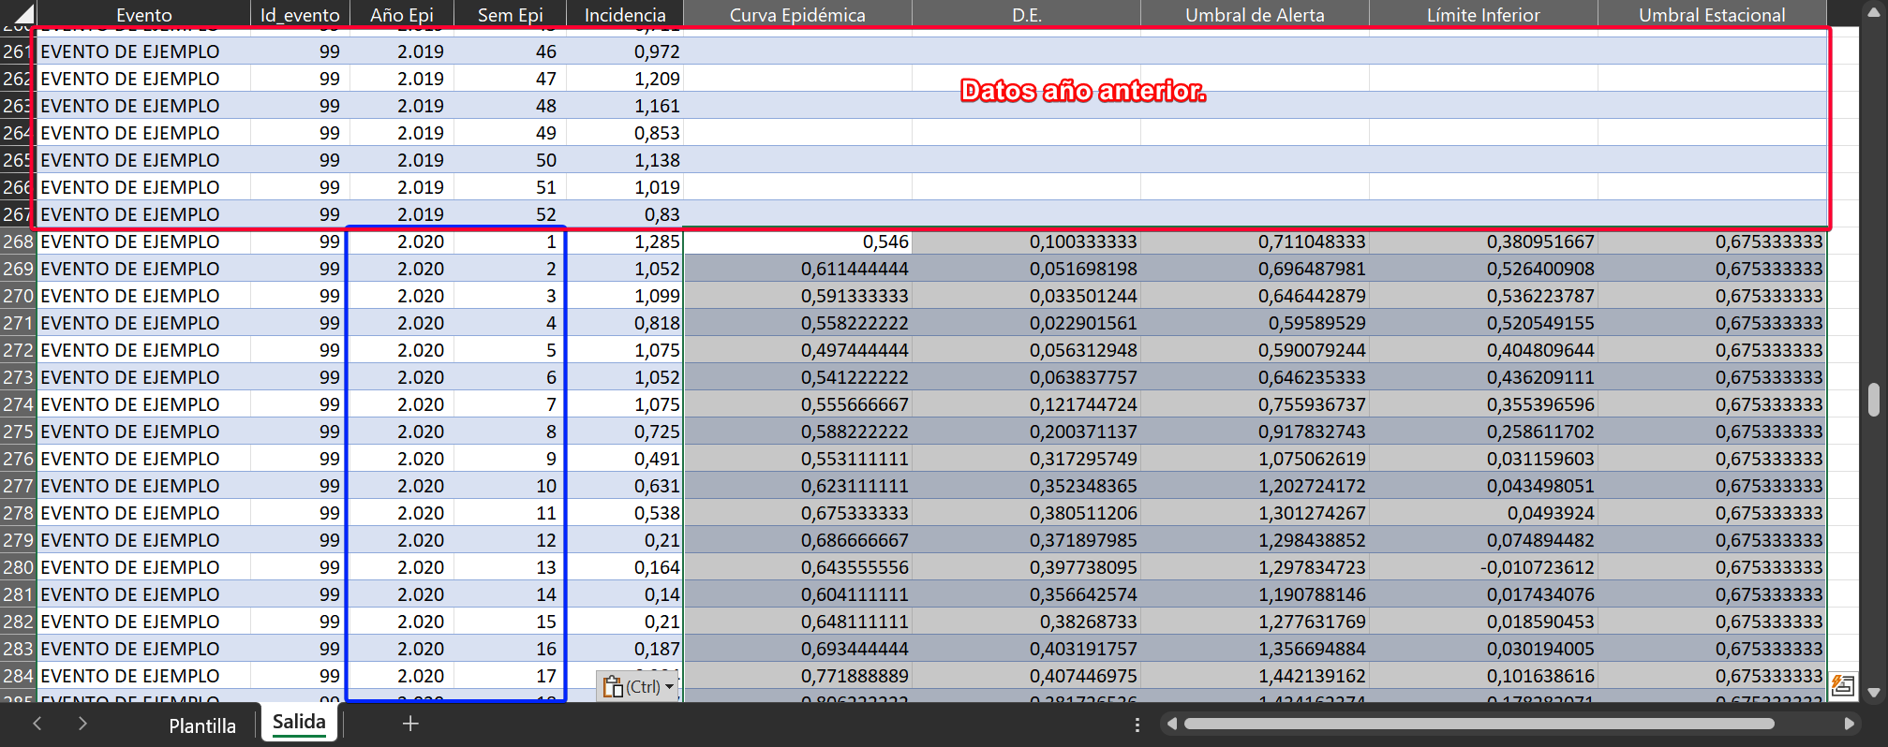Click Incidencia cell 0,491 in row 276
The width and height of the screenshot is (1888, 747).
click(625, 459)
